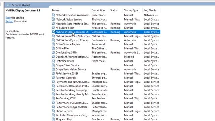215x121 pixels.
Task: Click Automatic startup type of Origin Web Helper Service
Action: pos(130,70)
